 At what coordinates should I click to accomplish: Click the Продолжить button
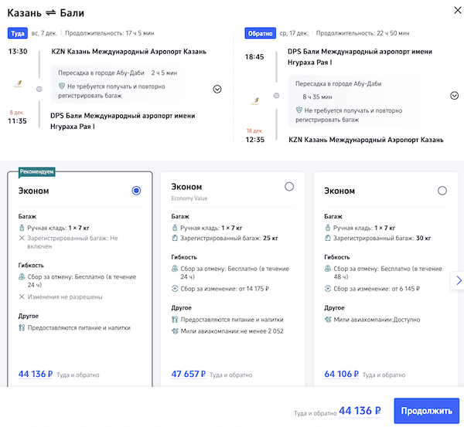(427, 411)
